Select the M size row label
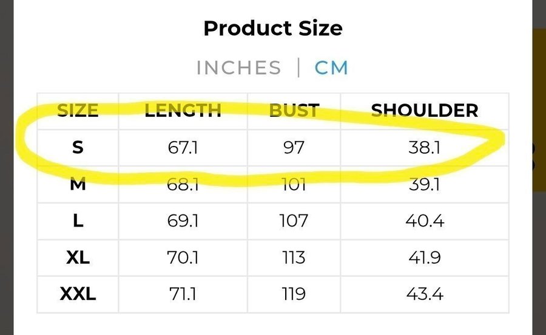The height and width of the screenshot is (335, 546). click(78, 184)
